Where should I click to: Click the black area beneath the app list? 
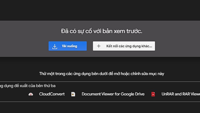(100, 107)
